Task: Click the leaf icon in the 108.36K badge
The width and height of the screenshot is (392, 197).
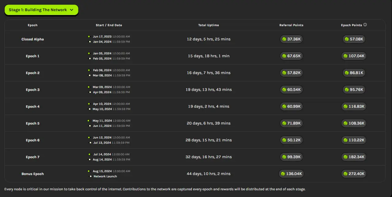Action: (345, 123)
